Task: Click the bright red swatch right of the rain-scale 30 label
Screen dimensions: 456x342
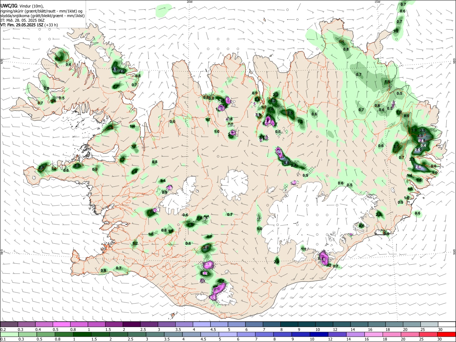Action: coord(446,334)
